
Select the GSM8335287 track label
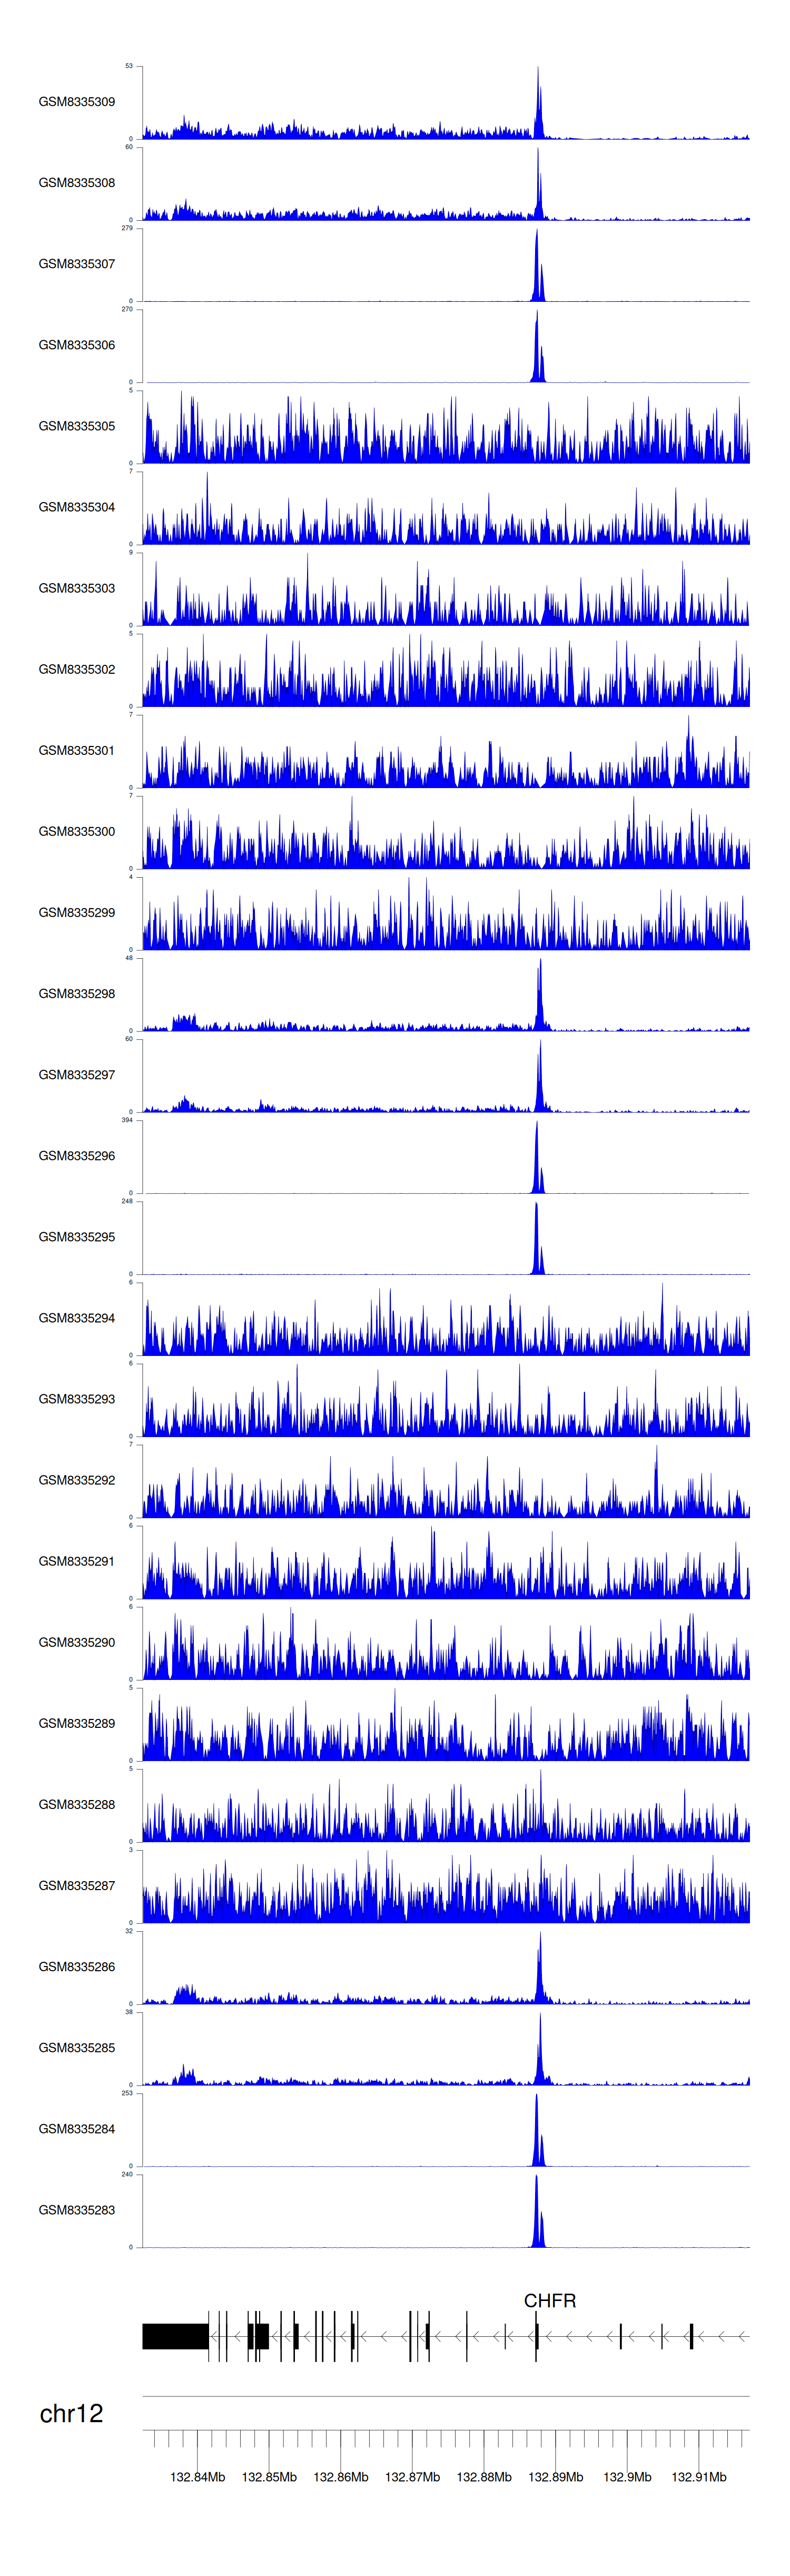click(x=76, y=1886)
